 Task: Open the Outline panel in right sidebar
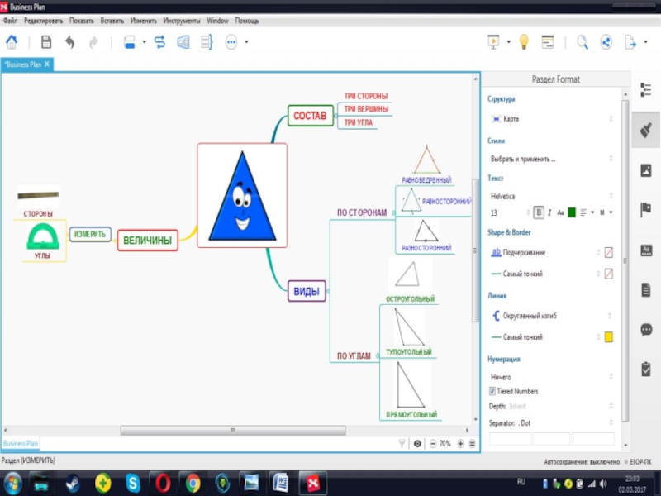(646, 90)
